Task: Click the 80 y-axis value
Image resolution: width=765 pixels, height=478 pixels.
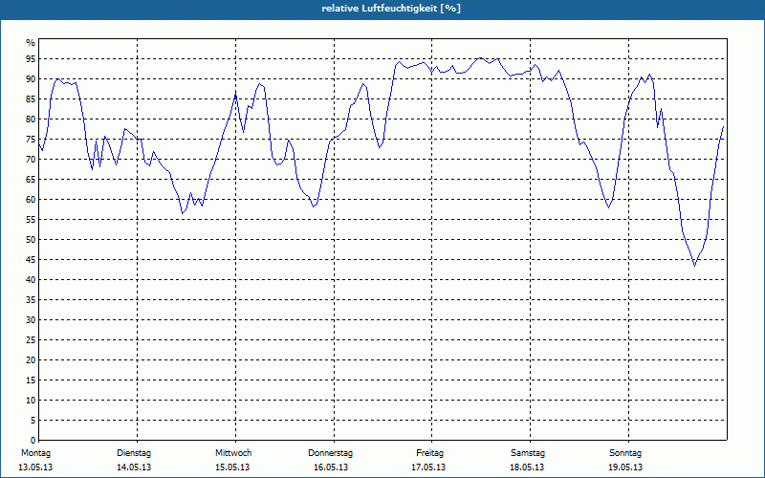Action: [x=31, y=119]
